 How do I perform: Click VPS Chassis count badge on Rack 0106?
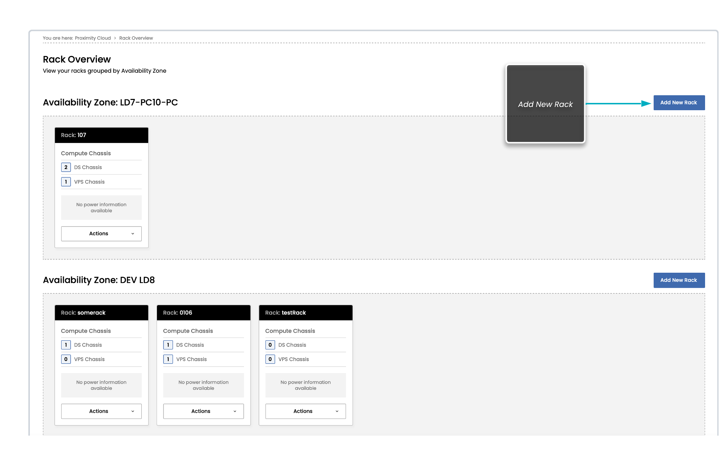tap(168, 359)
